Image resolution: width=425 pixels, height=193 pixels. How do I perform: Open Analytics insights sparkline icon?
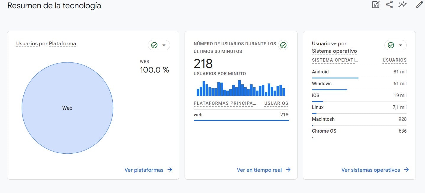(x=403, y=4)
